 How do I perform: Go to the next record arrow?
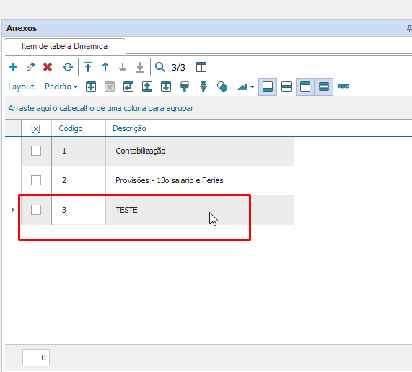[x=123, y=67]
